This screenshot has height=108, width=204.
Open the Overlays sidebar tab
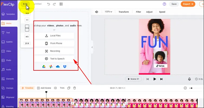(x=9, y=88)
